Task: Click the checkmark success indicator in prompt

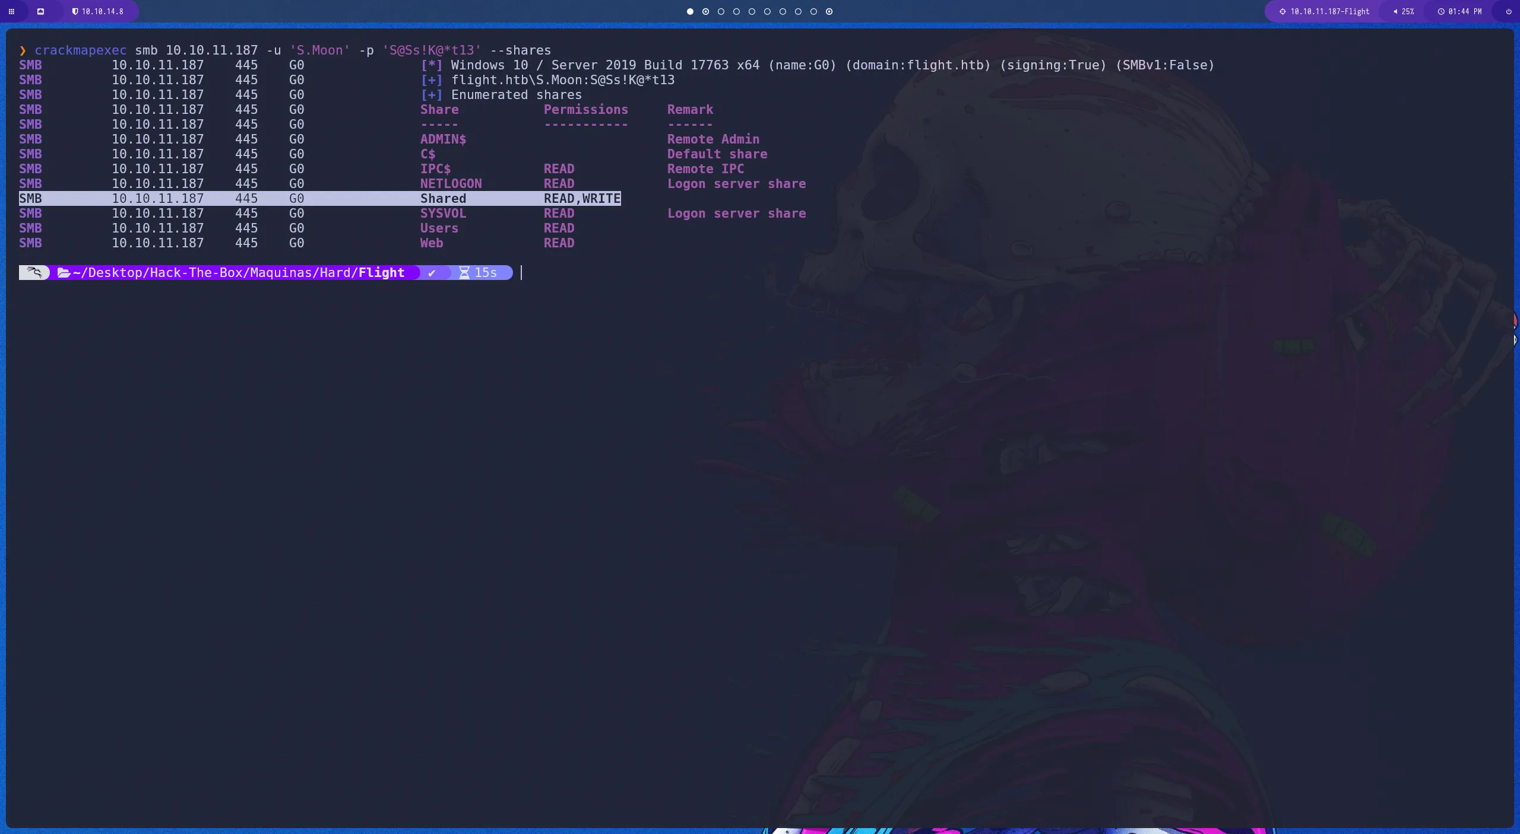Action: pyautogui.click(x=432, y=272)
